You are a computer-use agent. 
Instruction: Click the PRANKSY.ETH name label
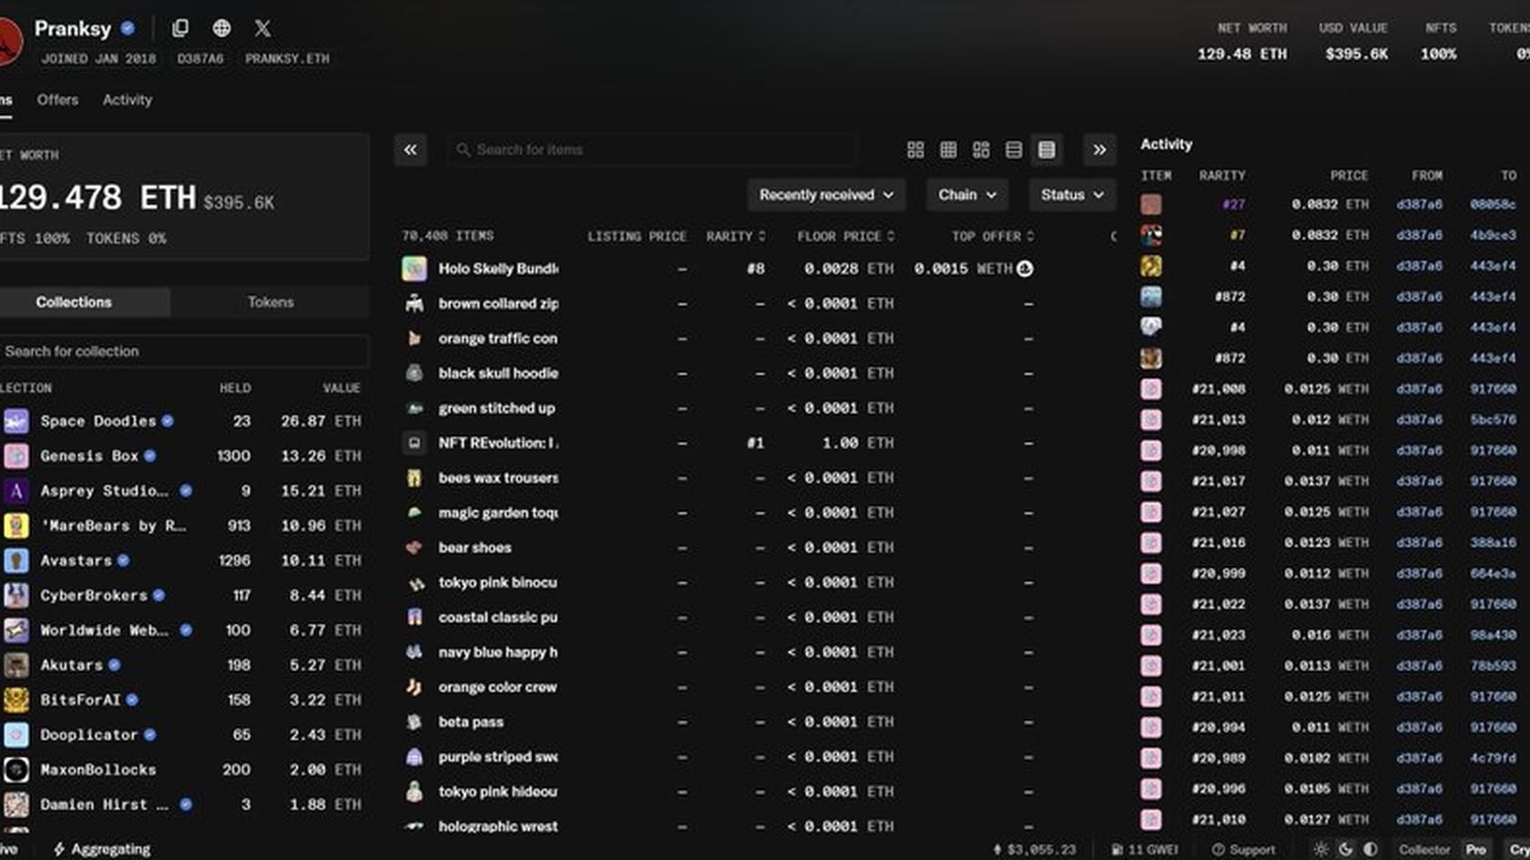[x=287, y=58]
